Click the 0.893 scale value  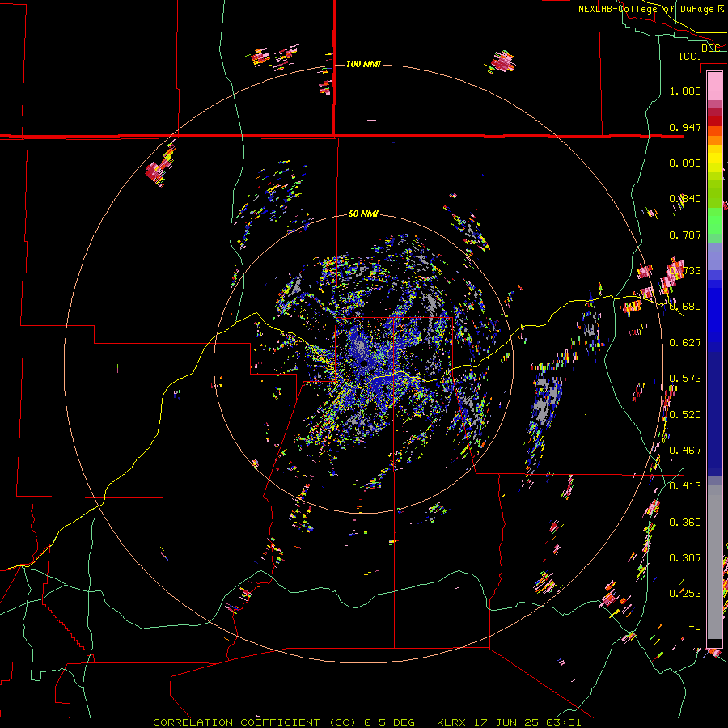click(685, 163)
